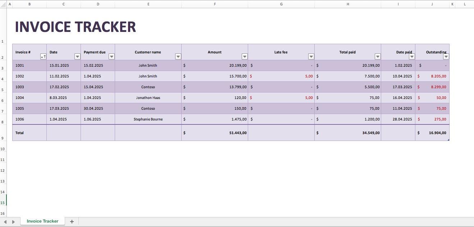Select customer cell Jonathon Haas
The height and width of the screenshot is (227, 474).
(148, 98)
